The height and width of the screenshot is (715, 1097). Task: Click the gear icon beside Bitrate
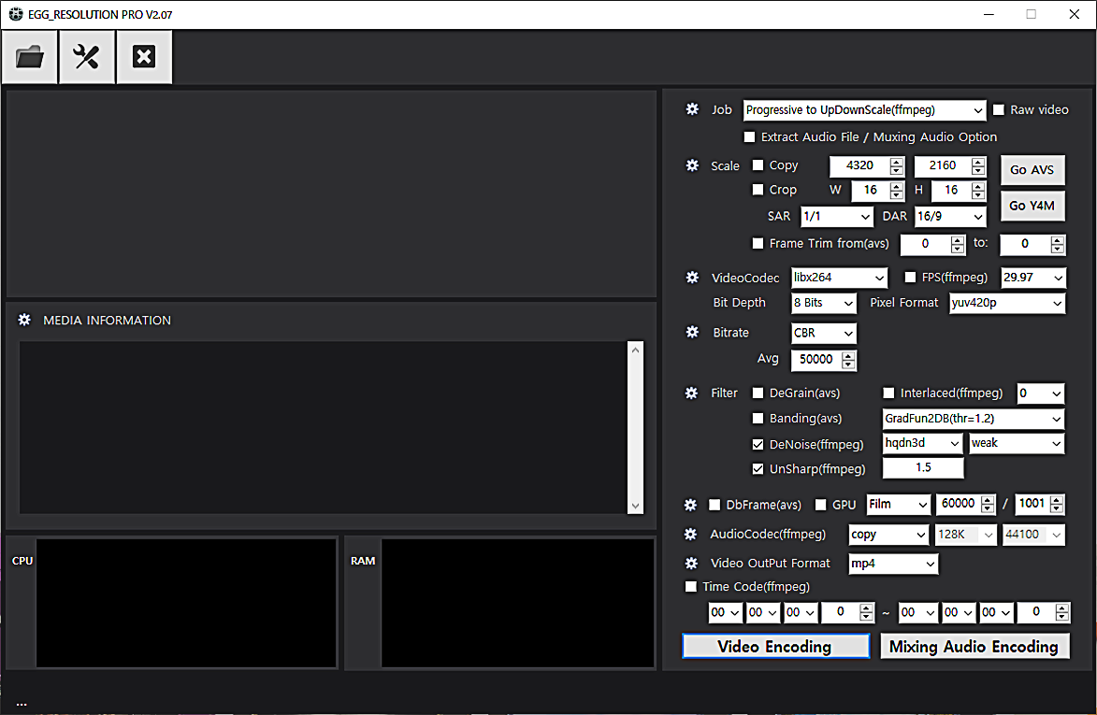[692, 332]
